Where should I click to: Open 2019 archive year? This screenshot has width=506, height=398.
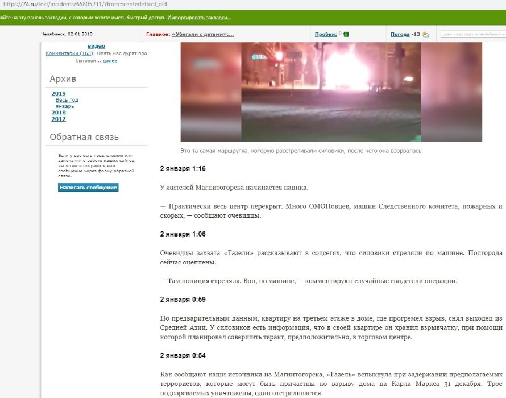(59, 93)
